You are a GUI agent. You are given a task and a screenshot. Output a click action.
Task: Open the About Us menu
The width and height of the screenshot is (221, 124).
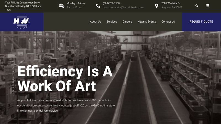[95, 22]
